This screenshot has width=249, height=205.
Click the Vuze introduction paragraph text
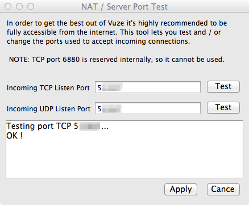tap(117, 32)
